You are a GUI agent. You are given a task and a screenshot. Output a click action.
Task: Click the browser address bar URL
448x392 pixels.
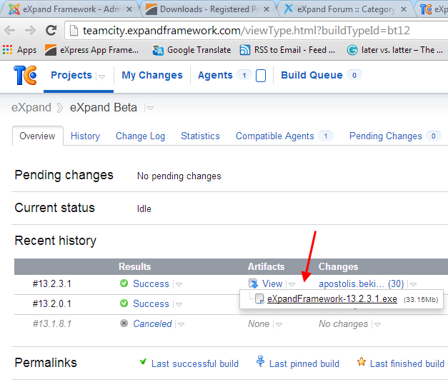tap(247, 30)
